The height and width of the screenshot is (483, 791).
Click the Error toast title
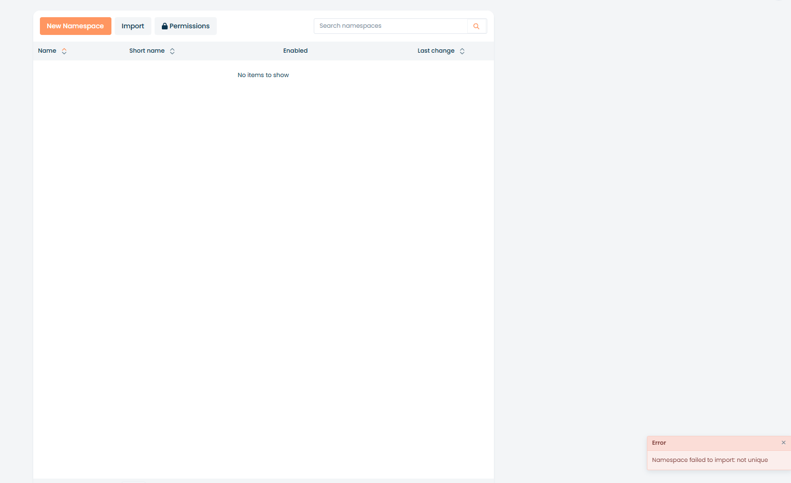pyautogui.click(x=659, y=443)
